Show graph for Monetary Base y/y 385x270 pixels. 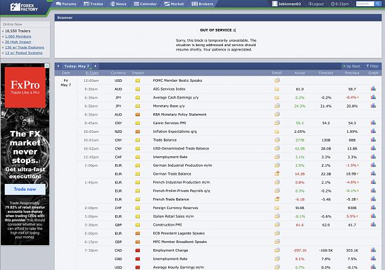click(373, 105)
